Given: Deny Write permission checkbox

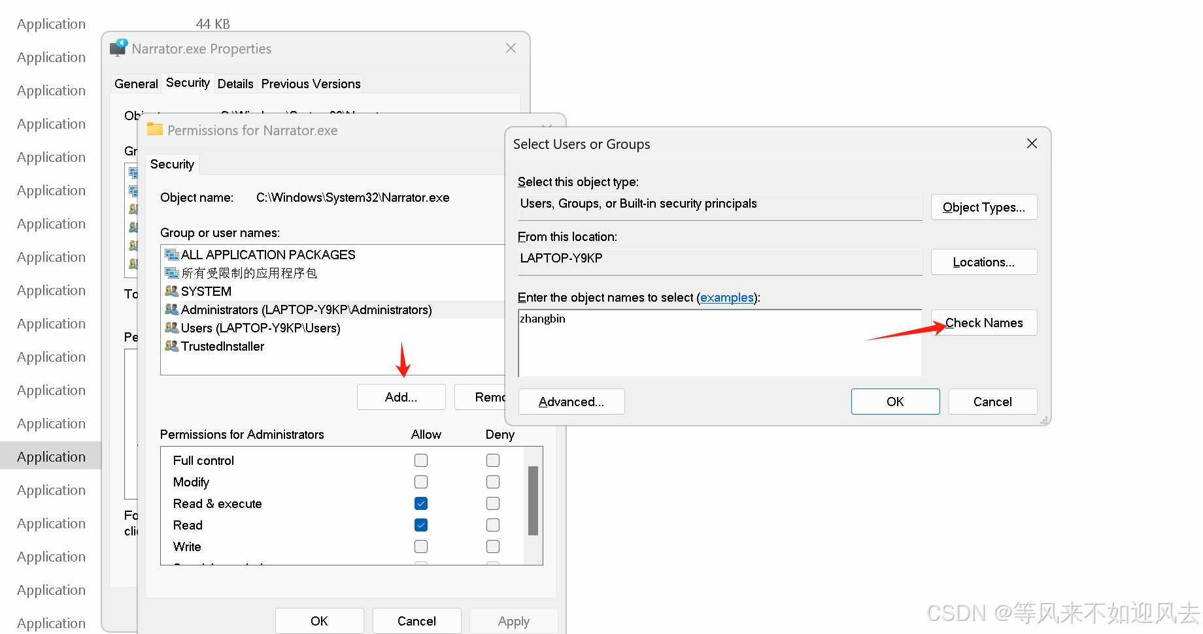Looking at the screenshot, I should pos(493,547).
